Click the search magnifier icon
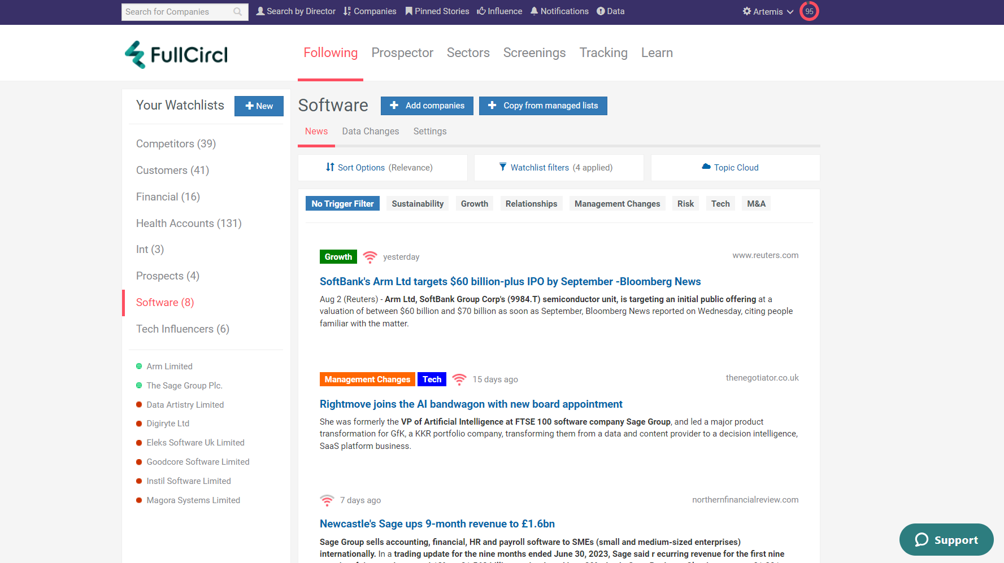This screenshot has width=1004, height=563. (237, 12)
